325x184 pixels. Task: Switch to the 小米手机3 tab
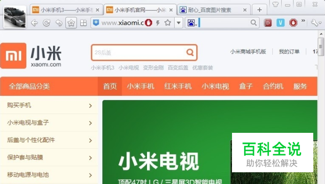coord(66,10)
